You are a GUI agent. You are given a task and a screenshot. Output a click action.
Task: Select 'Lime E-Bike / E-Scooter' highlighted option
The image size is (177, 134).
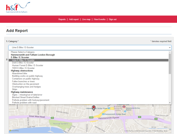[88, 60]
